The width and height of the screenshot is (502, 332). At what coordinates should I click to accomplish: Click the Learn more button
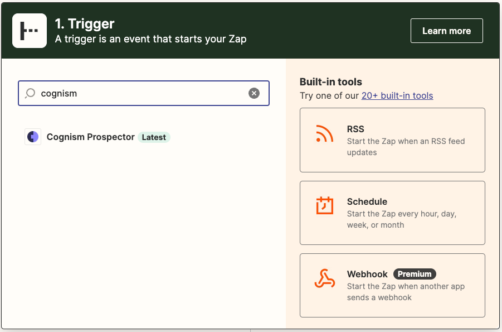pyautogui.click(x=446, y=31)
